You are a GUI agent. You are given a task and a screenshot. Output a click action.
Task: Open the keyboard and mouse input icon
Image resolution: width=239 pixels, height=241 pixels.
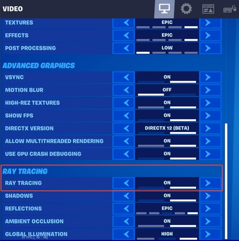pyautogui.click(x=230, y=9)
